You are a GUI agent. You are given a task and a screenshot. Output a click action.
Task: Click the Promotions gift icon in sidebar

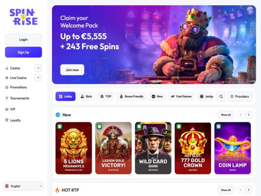click(7, 87)
